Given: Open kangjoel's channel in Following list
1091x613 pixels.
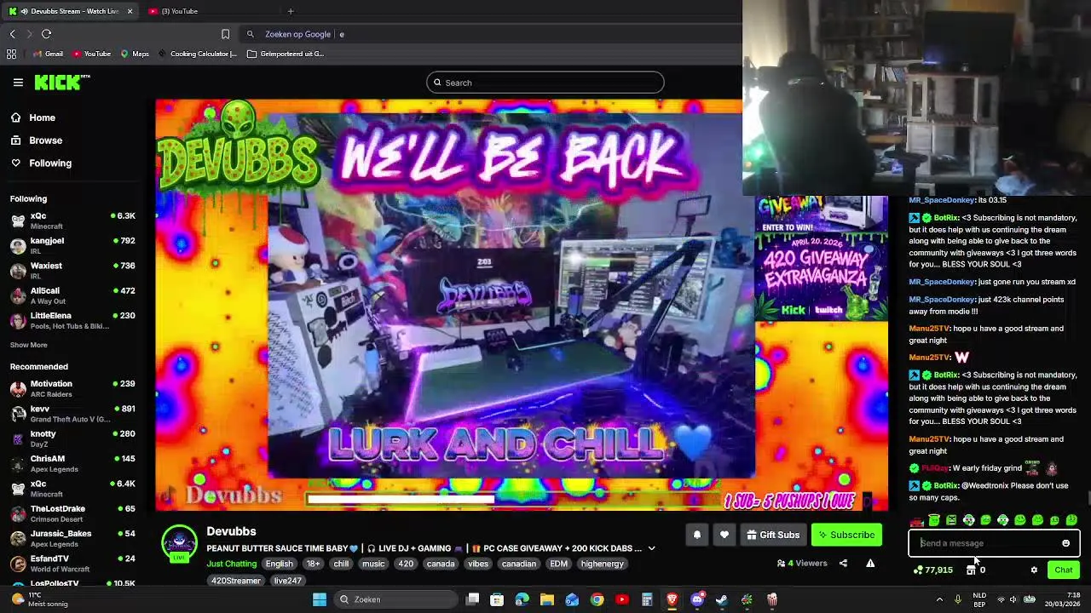Looking at the screenshot, I should [72, 246].
